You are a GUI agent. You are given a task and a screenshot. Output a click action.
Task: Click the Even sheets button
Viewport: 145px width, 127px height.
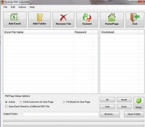pyautogui.click(x=124, y=107)
